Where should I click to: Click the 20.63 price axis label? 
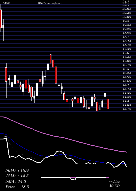tap(127, 9)
